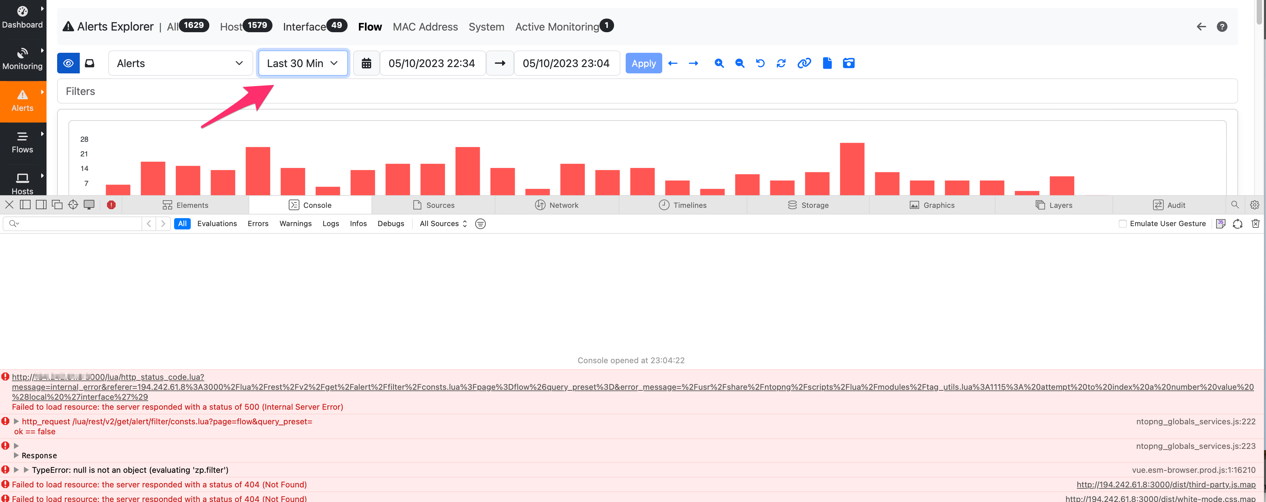Refresh the alerts data
Viewport: 1266px width, 502px height.
781,63
